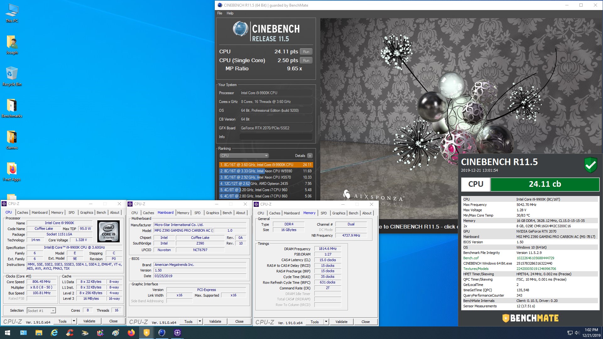Click the 24.11 cb score bar
This screenshot has width=603, height=339.
[x=545, y=184]
